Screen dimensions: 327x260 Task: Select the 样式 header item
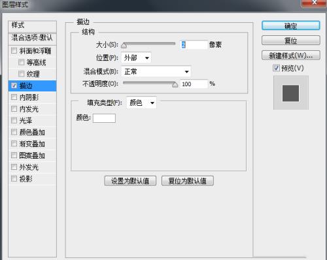(32, 25)
